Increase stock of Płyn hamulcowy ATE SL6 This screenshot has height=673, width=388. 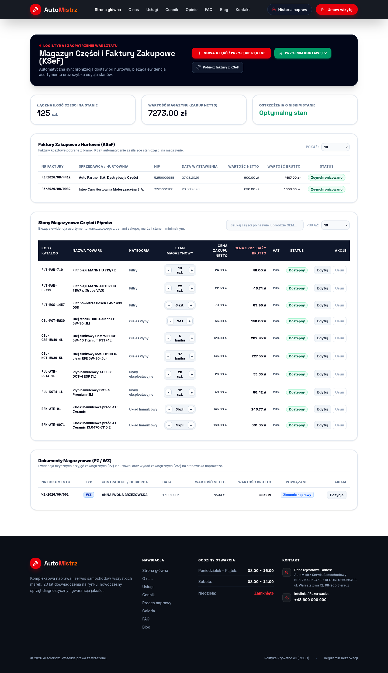(192, 374)
